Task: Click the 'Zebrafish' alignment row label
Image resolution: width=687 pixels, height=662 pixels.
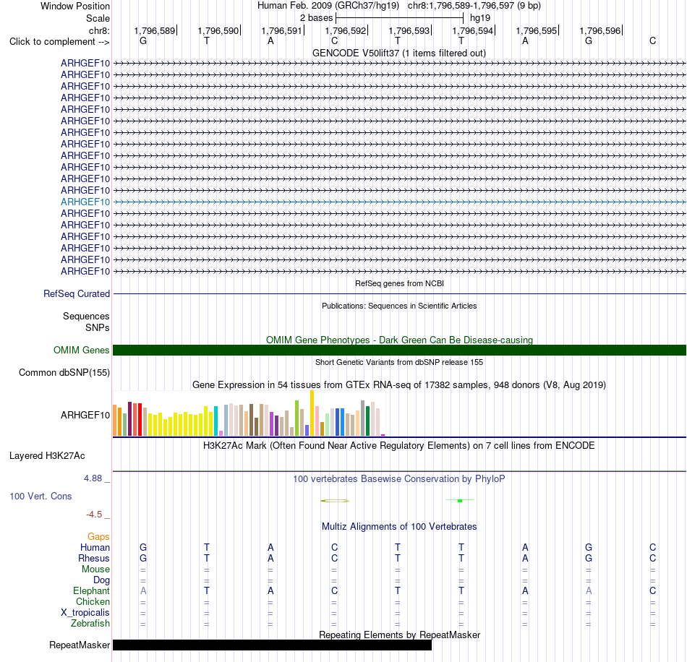Action: click(90, 623)
